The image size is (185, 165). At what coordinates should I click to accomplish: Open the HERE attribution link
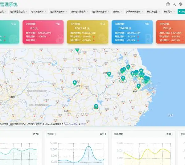83,124
